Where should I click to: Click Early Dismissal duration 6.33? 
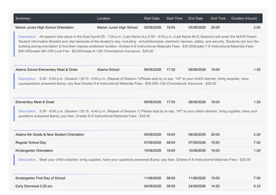pos(257,186)
